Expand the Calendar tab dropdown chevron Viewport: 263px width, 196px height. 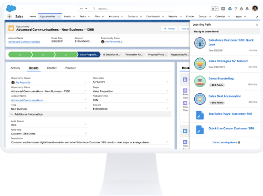(229, 17)
